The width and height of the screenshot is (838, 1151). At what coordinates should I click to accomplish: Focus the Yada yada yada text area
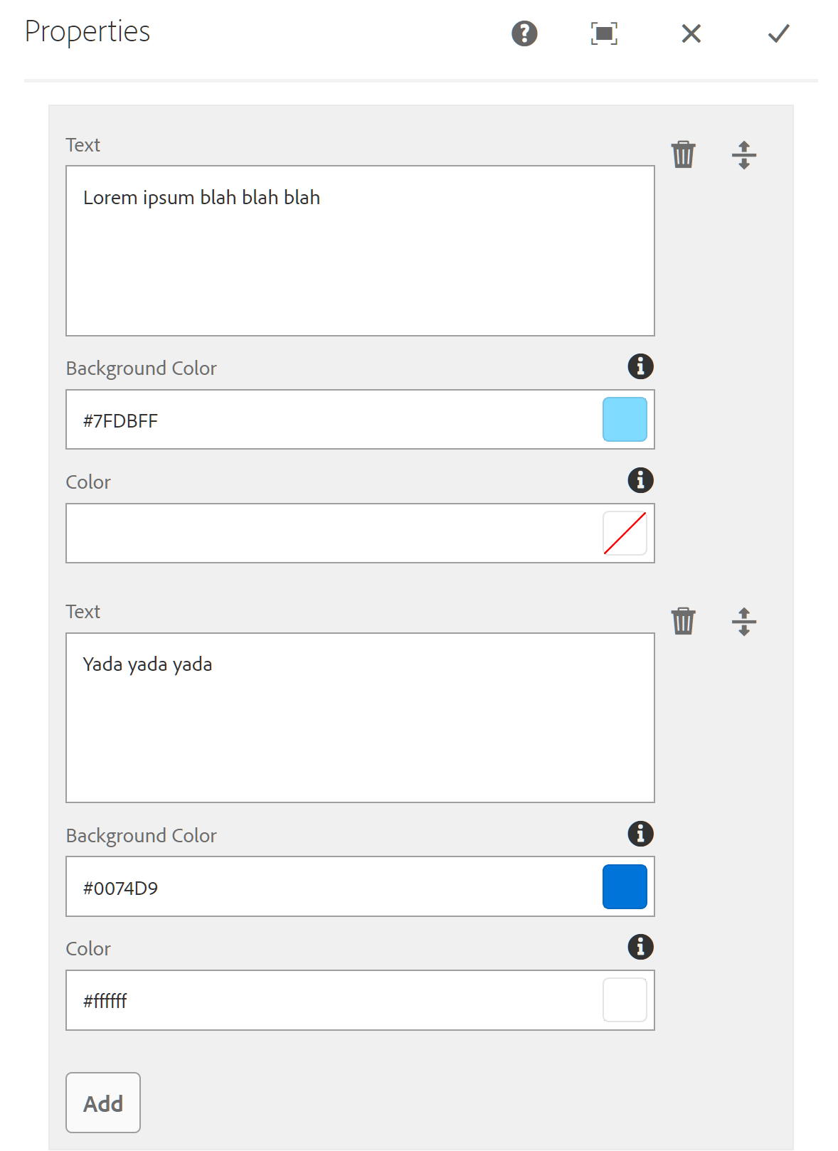(x=360, y=718)
